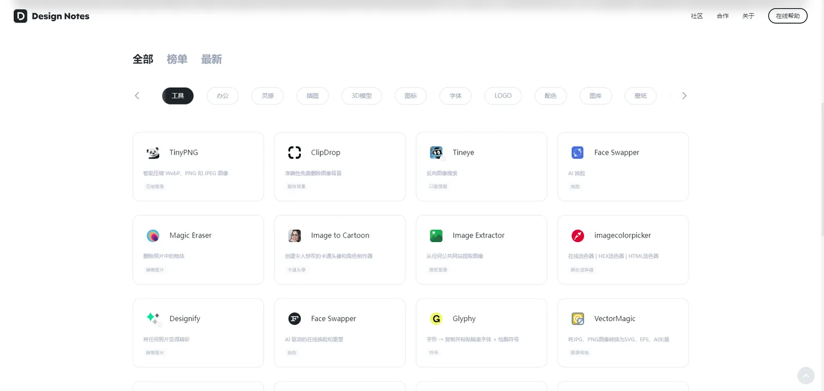This screenshot has height=391, width=824.
Task: Open the TinyPNG panda icon
Action: (x=153, y=152)
